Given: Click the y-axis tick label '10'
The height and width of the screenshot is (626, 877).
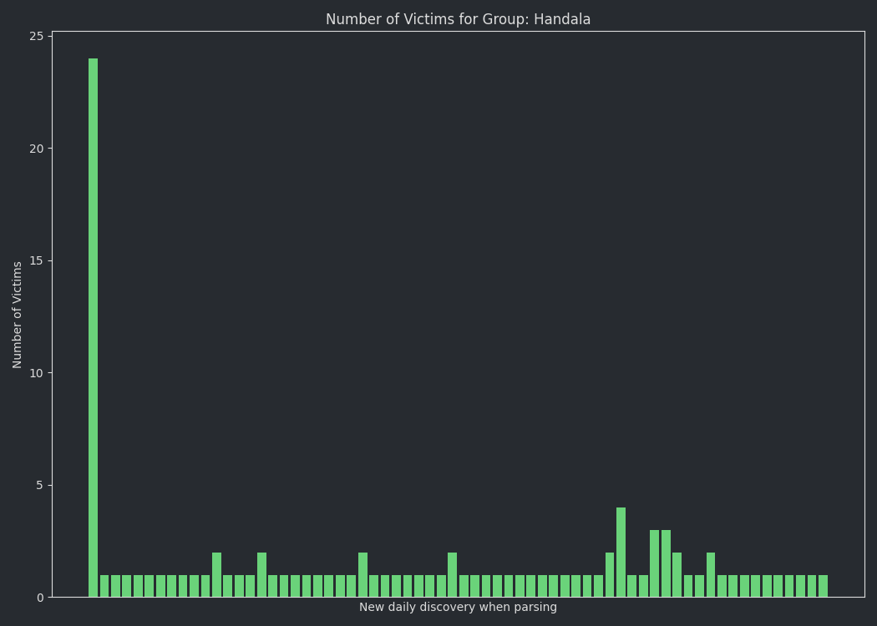Looking at the screenshot, I should [x=37, y=373].
